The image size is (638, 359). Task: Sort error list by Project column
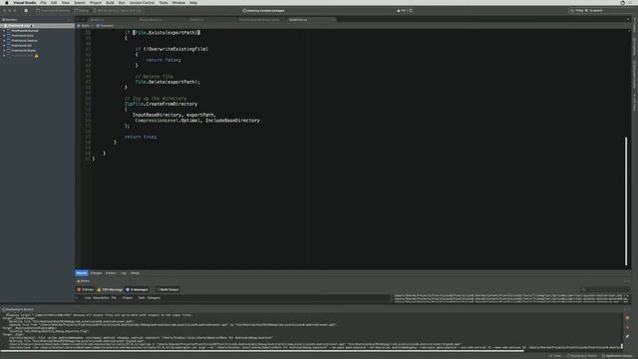point(128,298)
